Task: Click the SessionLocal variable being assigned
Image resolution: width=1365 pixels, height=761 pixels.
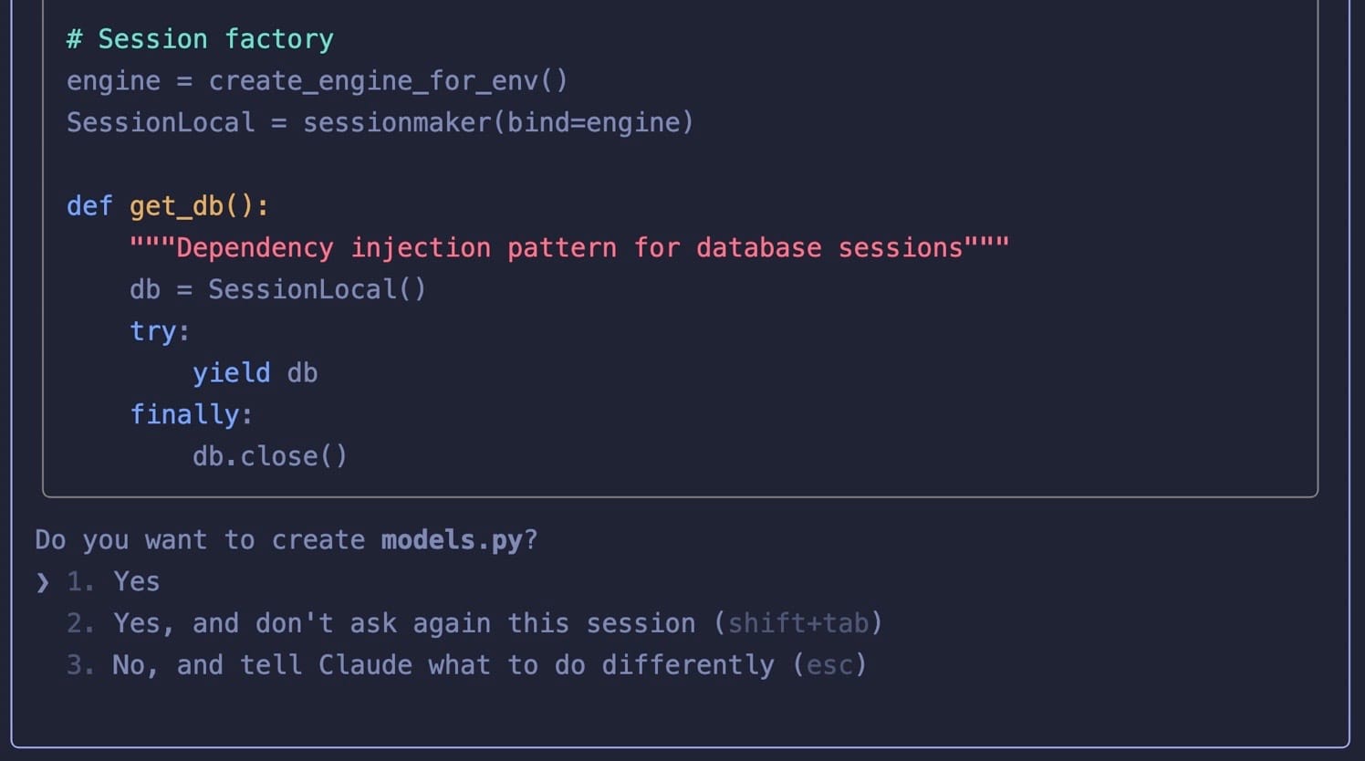Action: coord(161,122)
